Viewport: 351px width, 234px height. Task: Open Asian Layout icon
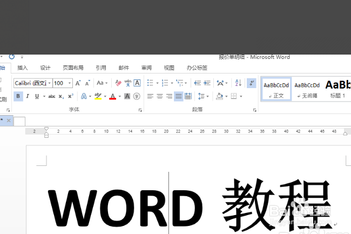pyautogui.click(x=220, y=83)
